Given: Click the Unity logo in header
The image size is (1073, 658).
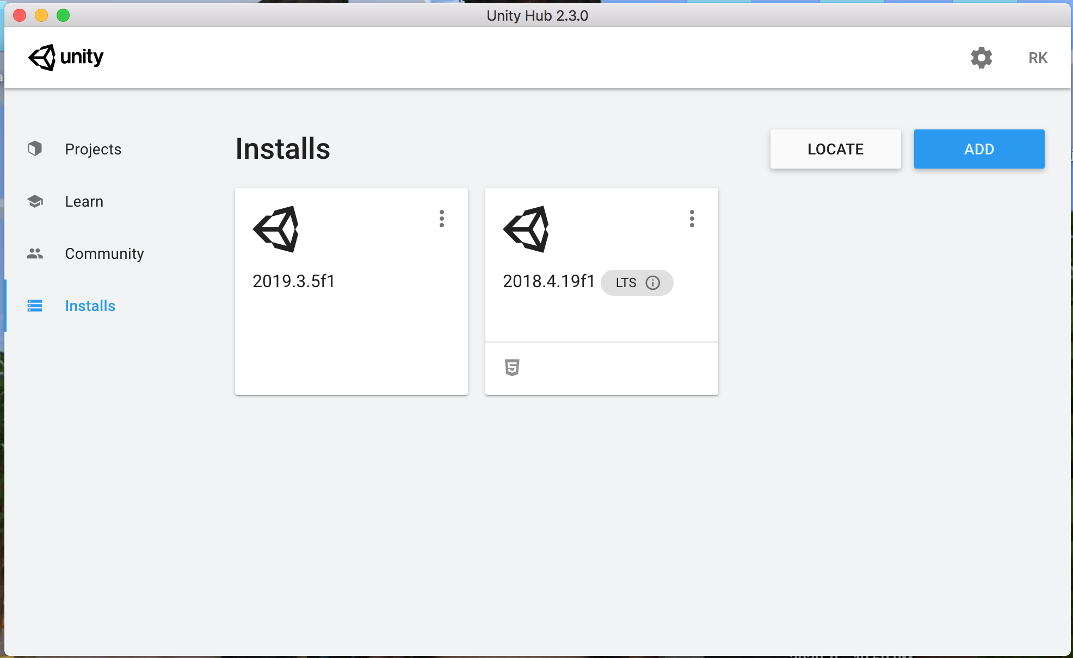Looking at the screenshot, I should (66, 57).
